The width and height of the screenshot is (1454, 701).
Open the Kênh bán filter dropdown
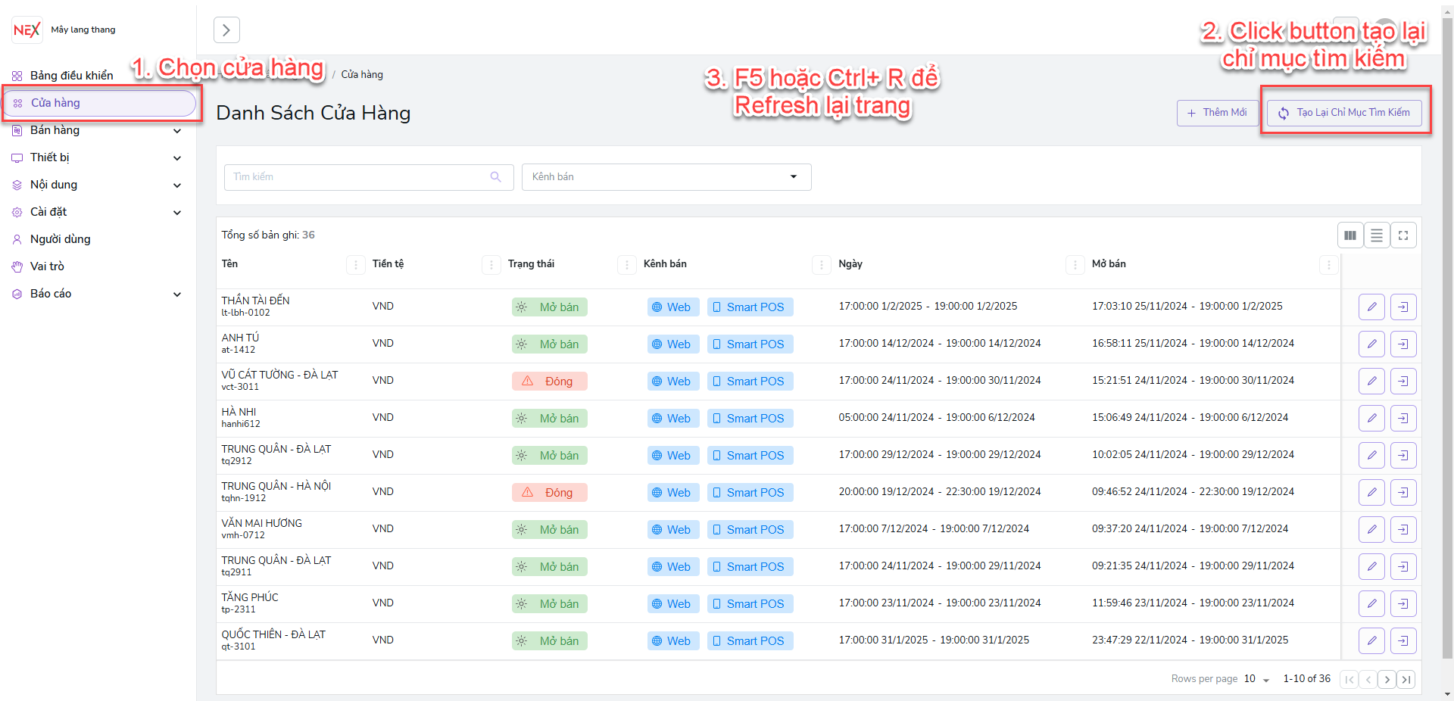tap(666, 177)
